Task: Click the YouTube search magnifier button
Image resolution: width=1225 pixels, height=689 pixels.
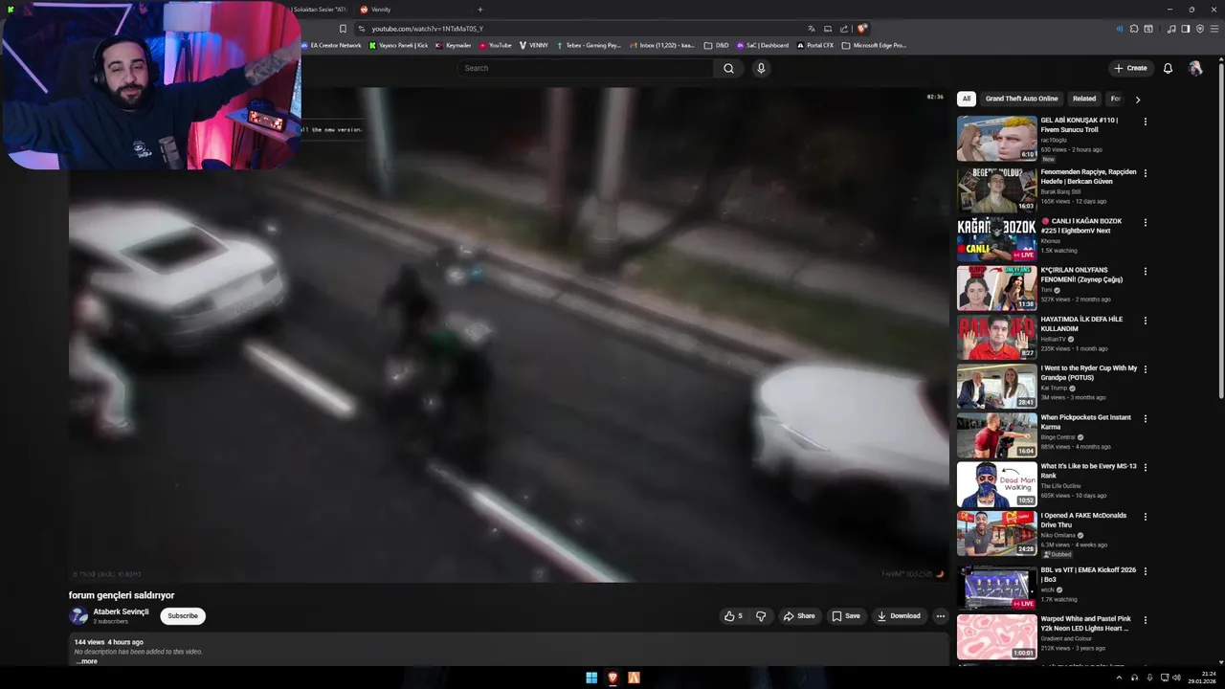Action: pyautogui.click(x=728, y=68)
